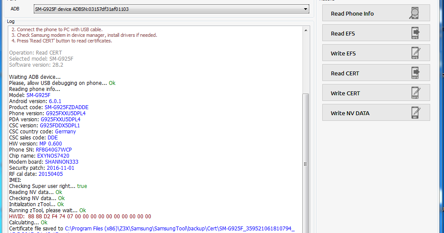Click the CSC country code Germany value

coord(65,132)
